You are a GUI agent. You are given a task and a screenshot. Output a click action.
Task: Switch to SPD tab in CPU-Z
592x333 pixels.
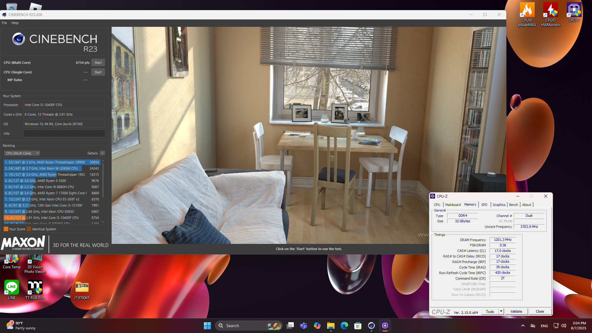coord(484,205)
